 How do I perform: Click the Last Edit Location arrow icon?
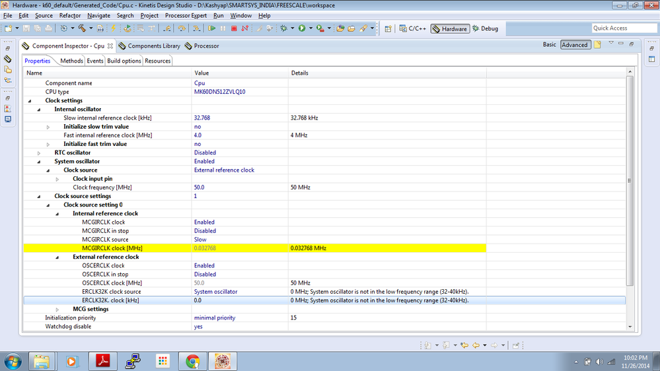pyautogui.click(x=464, y=345)
